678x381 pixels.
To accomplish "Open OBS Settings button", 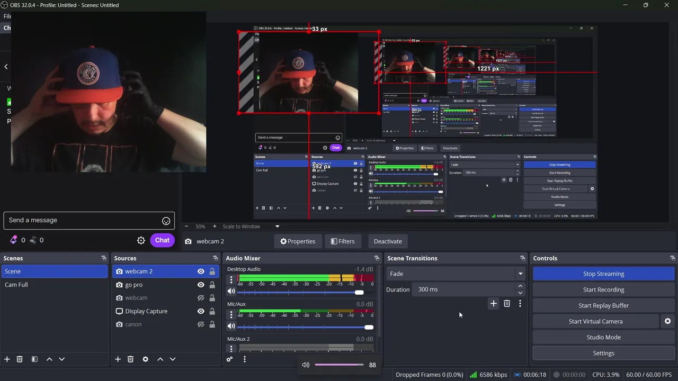I will click(603, 353).
